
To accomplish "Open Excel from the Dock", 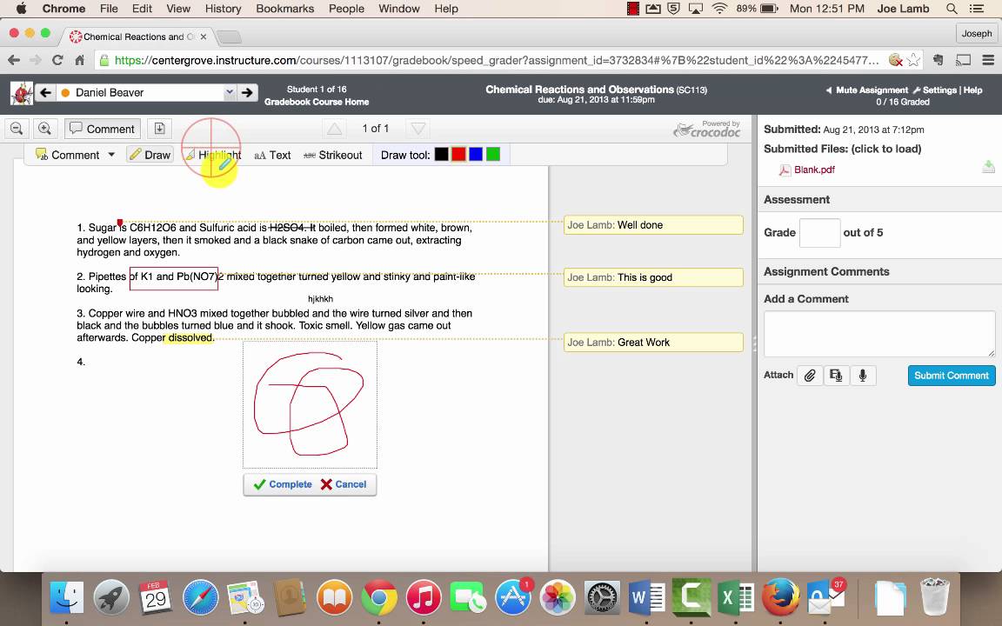I will 736,598.
